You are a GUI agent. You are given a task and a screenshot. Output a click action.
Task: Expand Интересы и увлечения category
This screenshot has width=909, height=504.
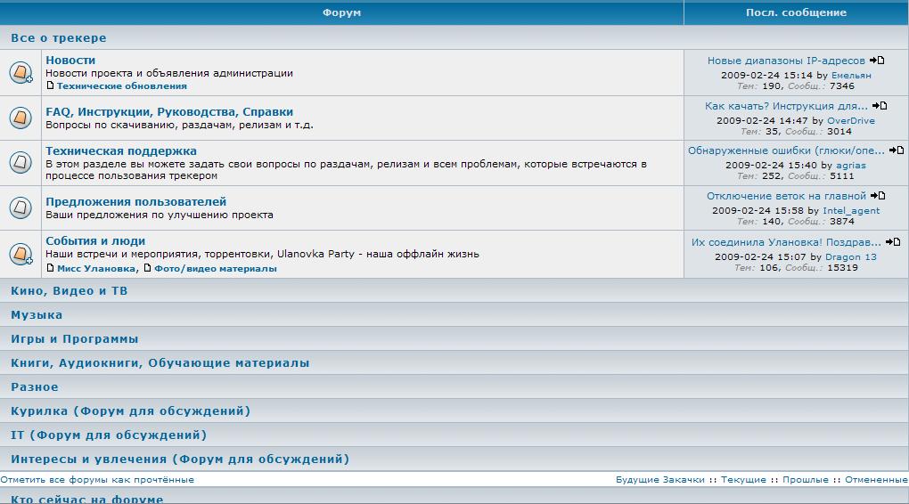click(x=180, y=459)
